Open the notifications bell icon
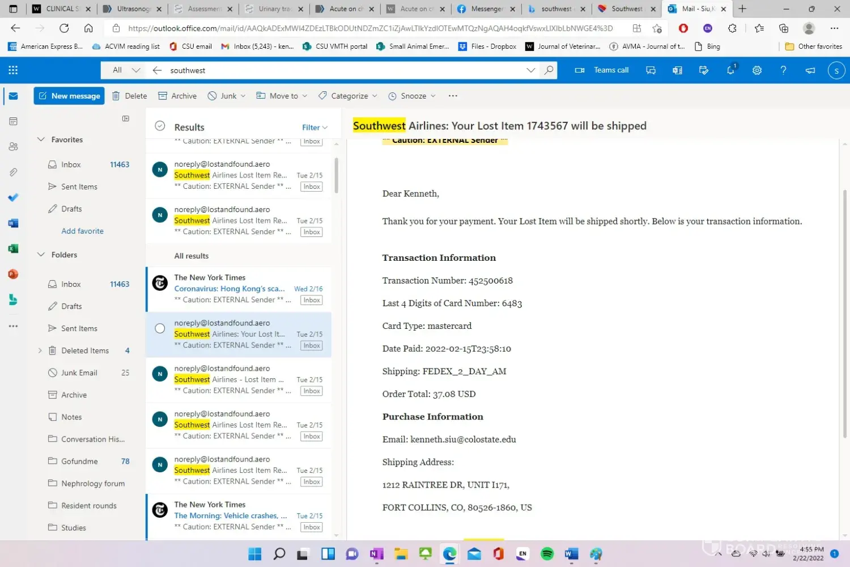The height and width of the screenshot is (567, 850). point(730,70)
